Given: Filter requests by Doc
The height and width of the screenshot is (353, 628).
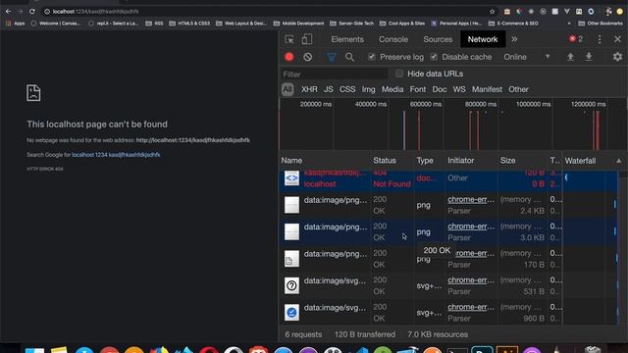Looking at the screenshot, I should 440,89.
